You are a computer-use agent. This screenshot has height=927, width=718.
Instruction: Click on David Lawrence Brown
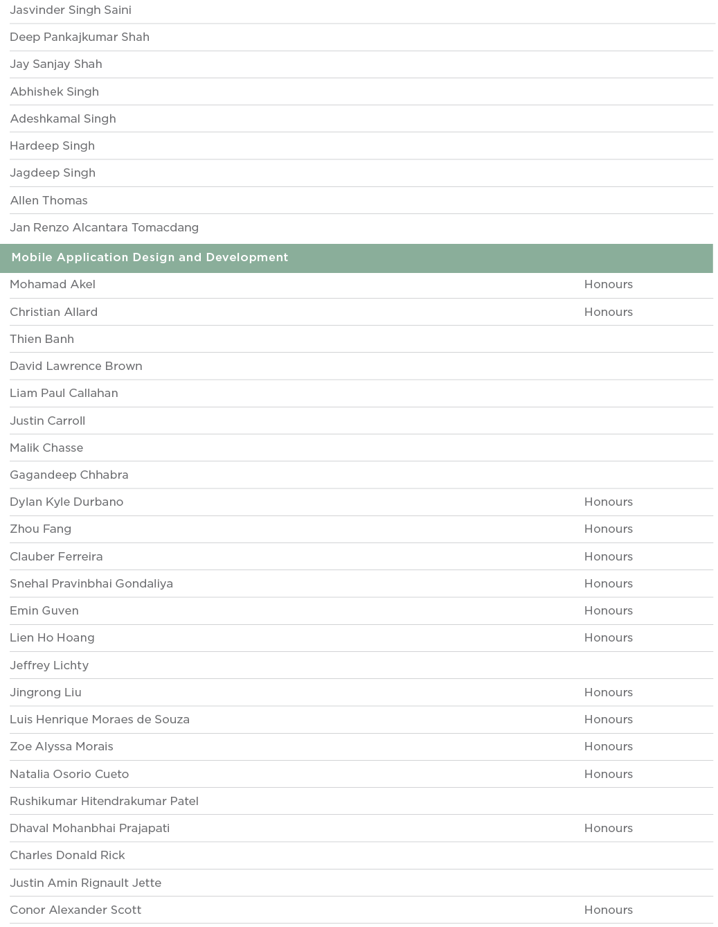(76, 367)
